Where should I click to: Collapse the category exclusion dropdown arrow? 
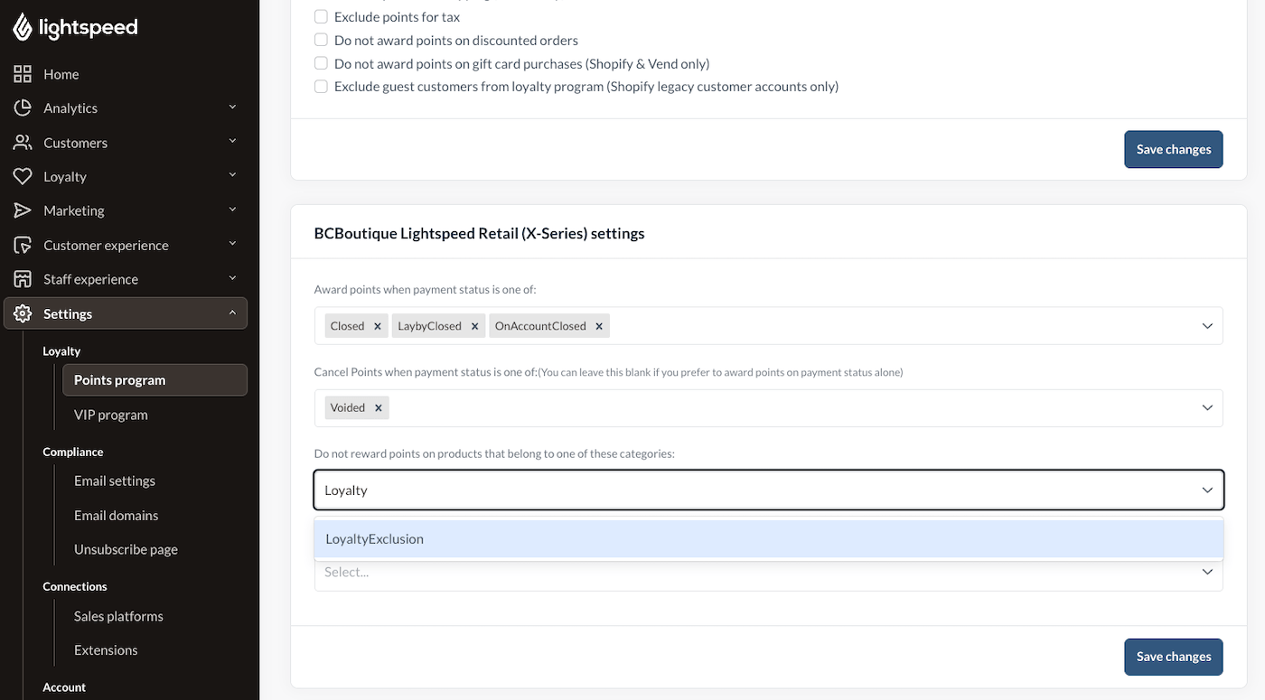(1207, 490)
